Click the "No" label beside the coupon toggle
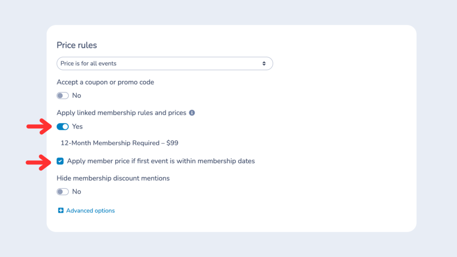This screenshot has height=257, width=457. point(77,95)
